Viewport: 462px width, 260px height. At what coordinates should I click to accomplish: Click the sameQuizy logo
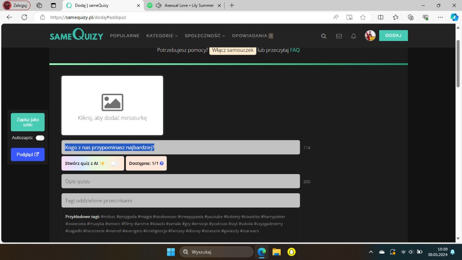(x=76, y=35)
